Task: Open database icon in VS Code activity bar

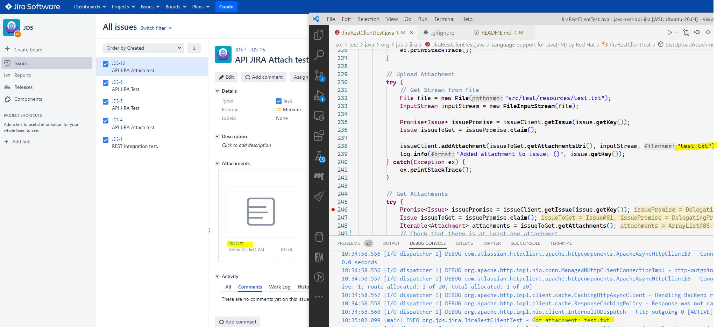Action: coord(319,237)
